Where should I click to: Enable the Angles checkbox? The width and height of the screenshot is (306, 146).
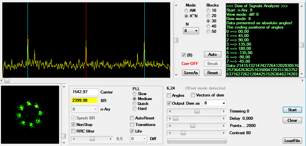click(x=169, y=95)
